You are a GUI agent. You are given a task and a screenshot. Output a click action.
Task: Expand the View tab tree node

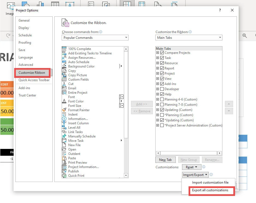pyautogui.click(x=157, y=79)
